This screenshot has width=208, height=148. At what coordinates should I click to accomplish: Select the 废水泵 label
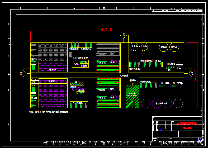click(158, 61)
